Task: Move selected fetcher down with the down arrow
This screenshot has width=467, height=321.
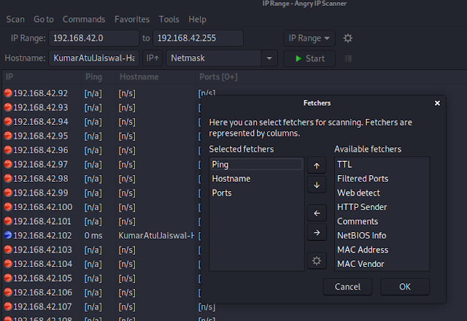Action: click(317, 185)
